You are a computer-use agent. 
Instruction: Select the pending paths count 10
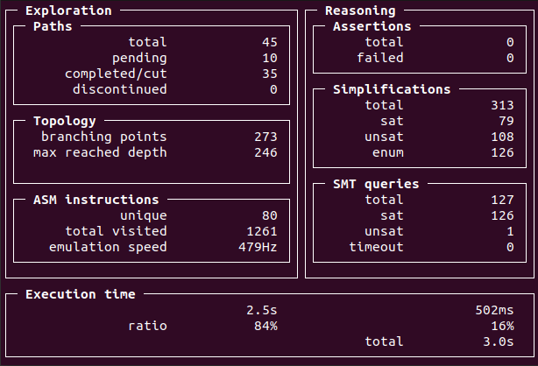[270, 58]
